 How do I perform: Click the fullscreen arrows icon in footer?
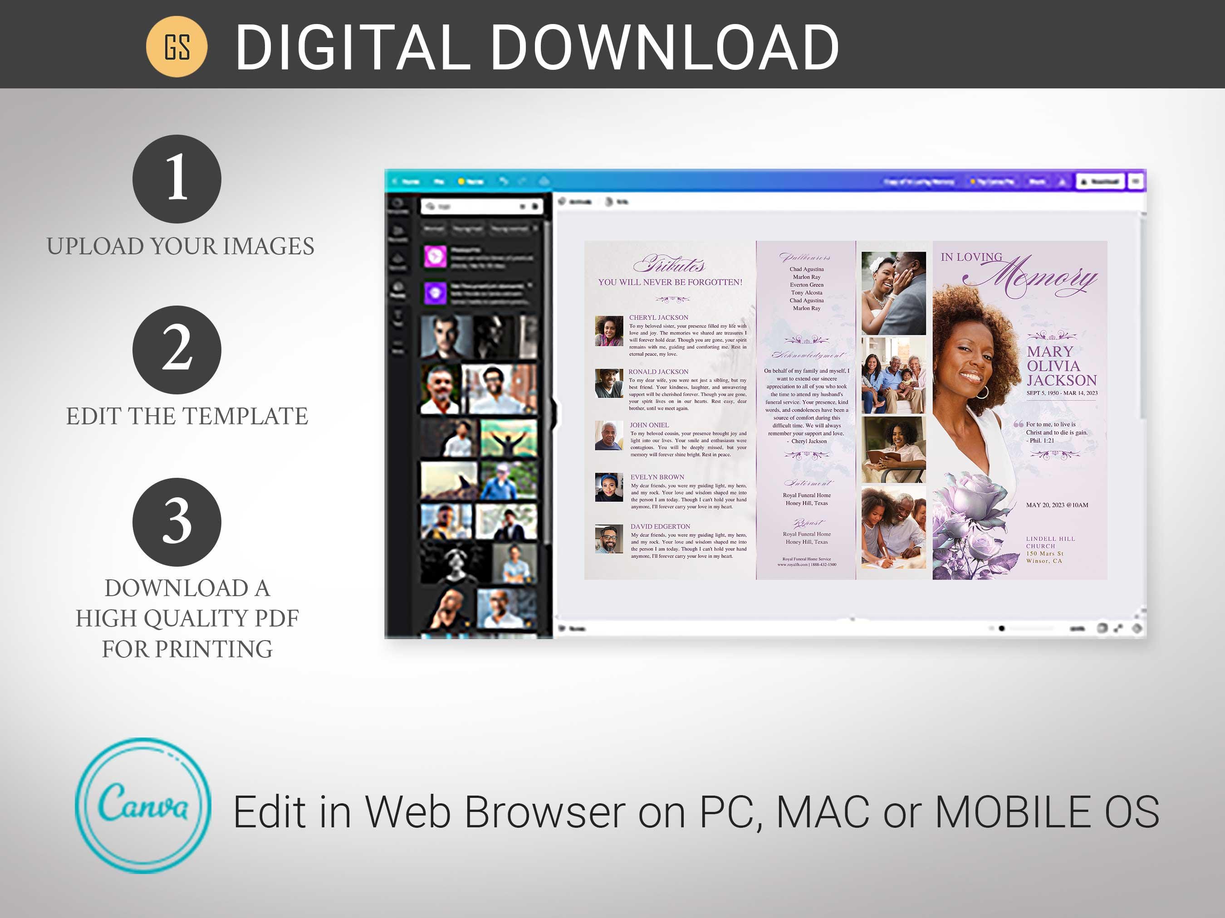coord(1119,628)
